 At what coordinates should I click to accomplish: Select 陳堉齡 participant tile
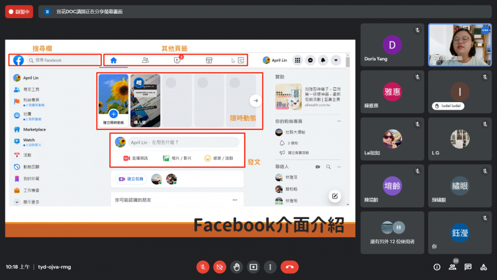click(x=393, y=185)
